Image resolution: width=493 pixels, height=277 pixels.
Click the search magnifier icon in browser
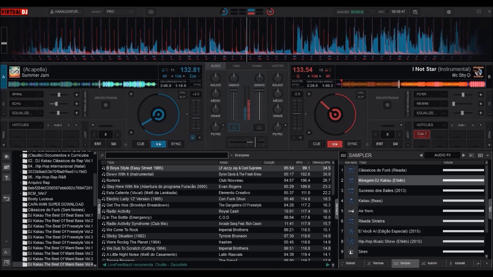pyautogui.click(x=102, y=155)
